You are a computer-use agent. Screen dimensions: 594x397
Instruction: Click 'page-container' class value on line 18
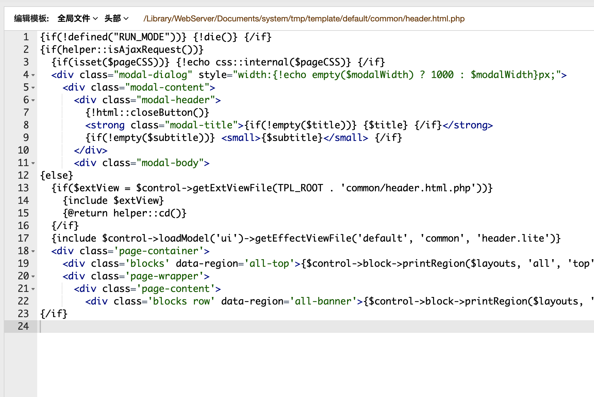coord(158,251)
